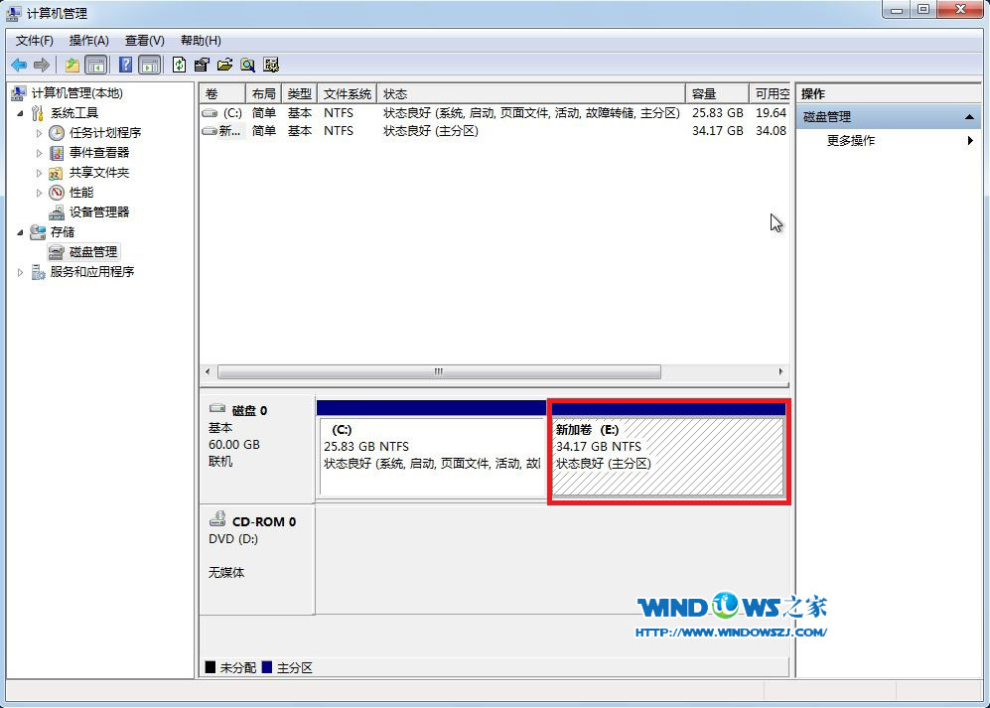The width and height of the screenshot is (990, 708).
Task: Collapse the 系统工具 tree node
Action: click(20, 113)
